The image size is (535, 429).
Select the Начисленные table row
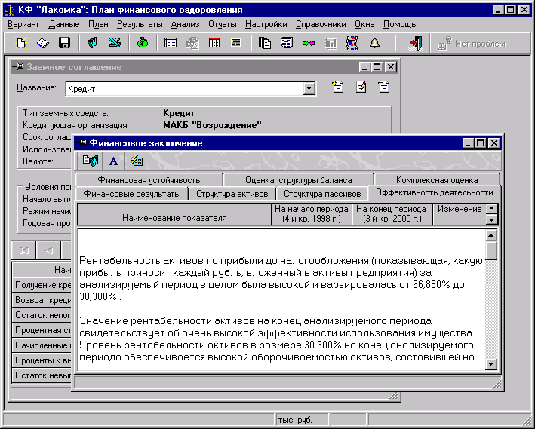point(42,345)
